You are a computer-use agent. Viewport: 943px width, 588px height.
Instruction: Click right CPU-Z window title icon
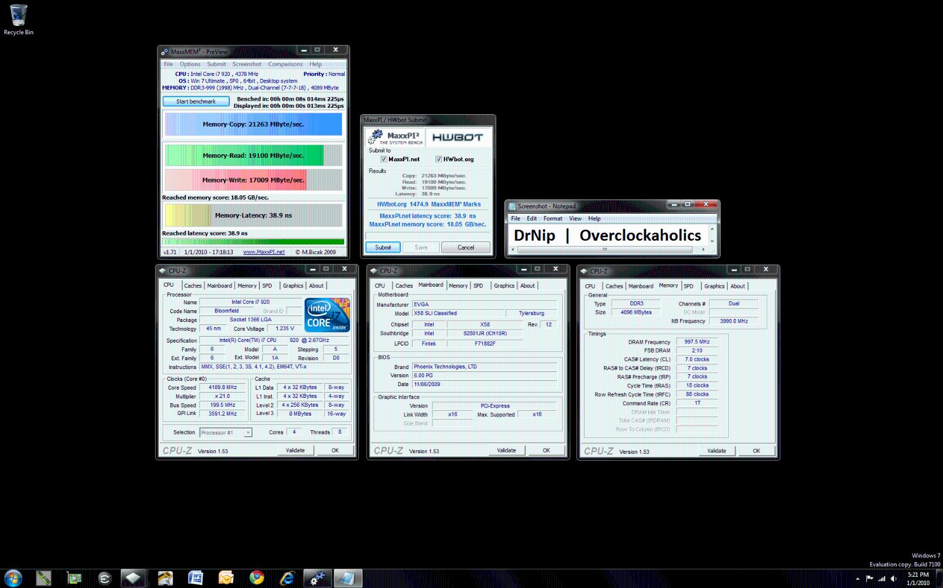[x=584, y=271]
